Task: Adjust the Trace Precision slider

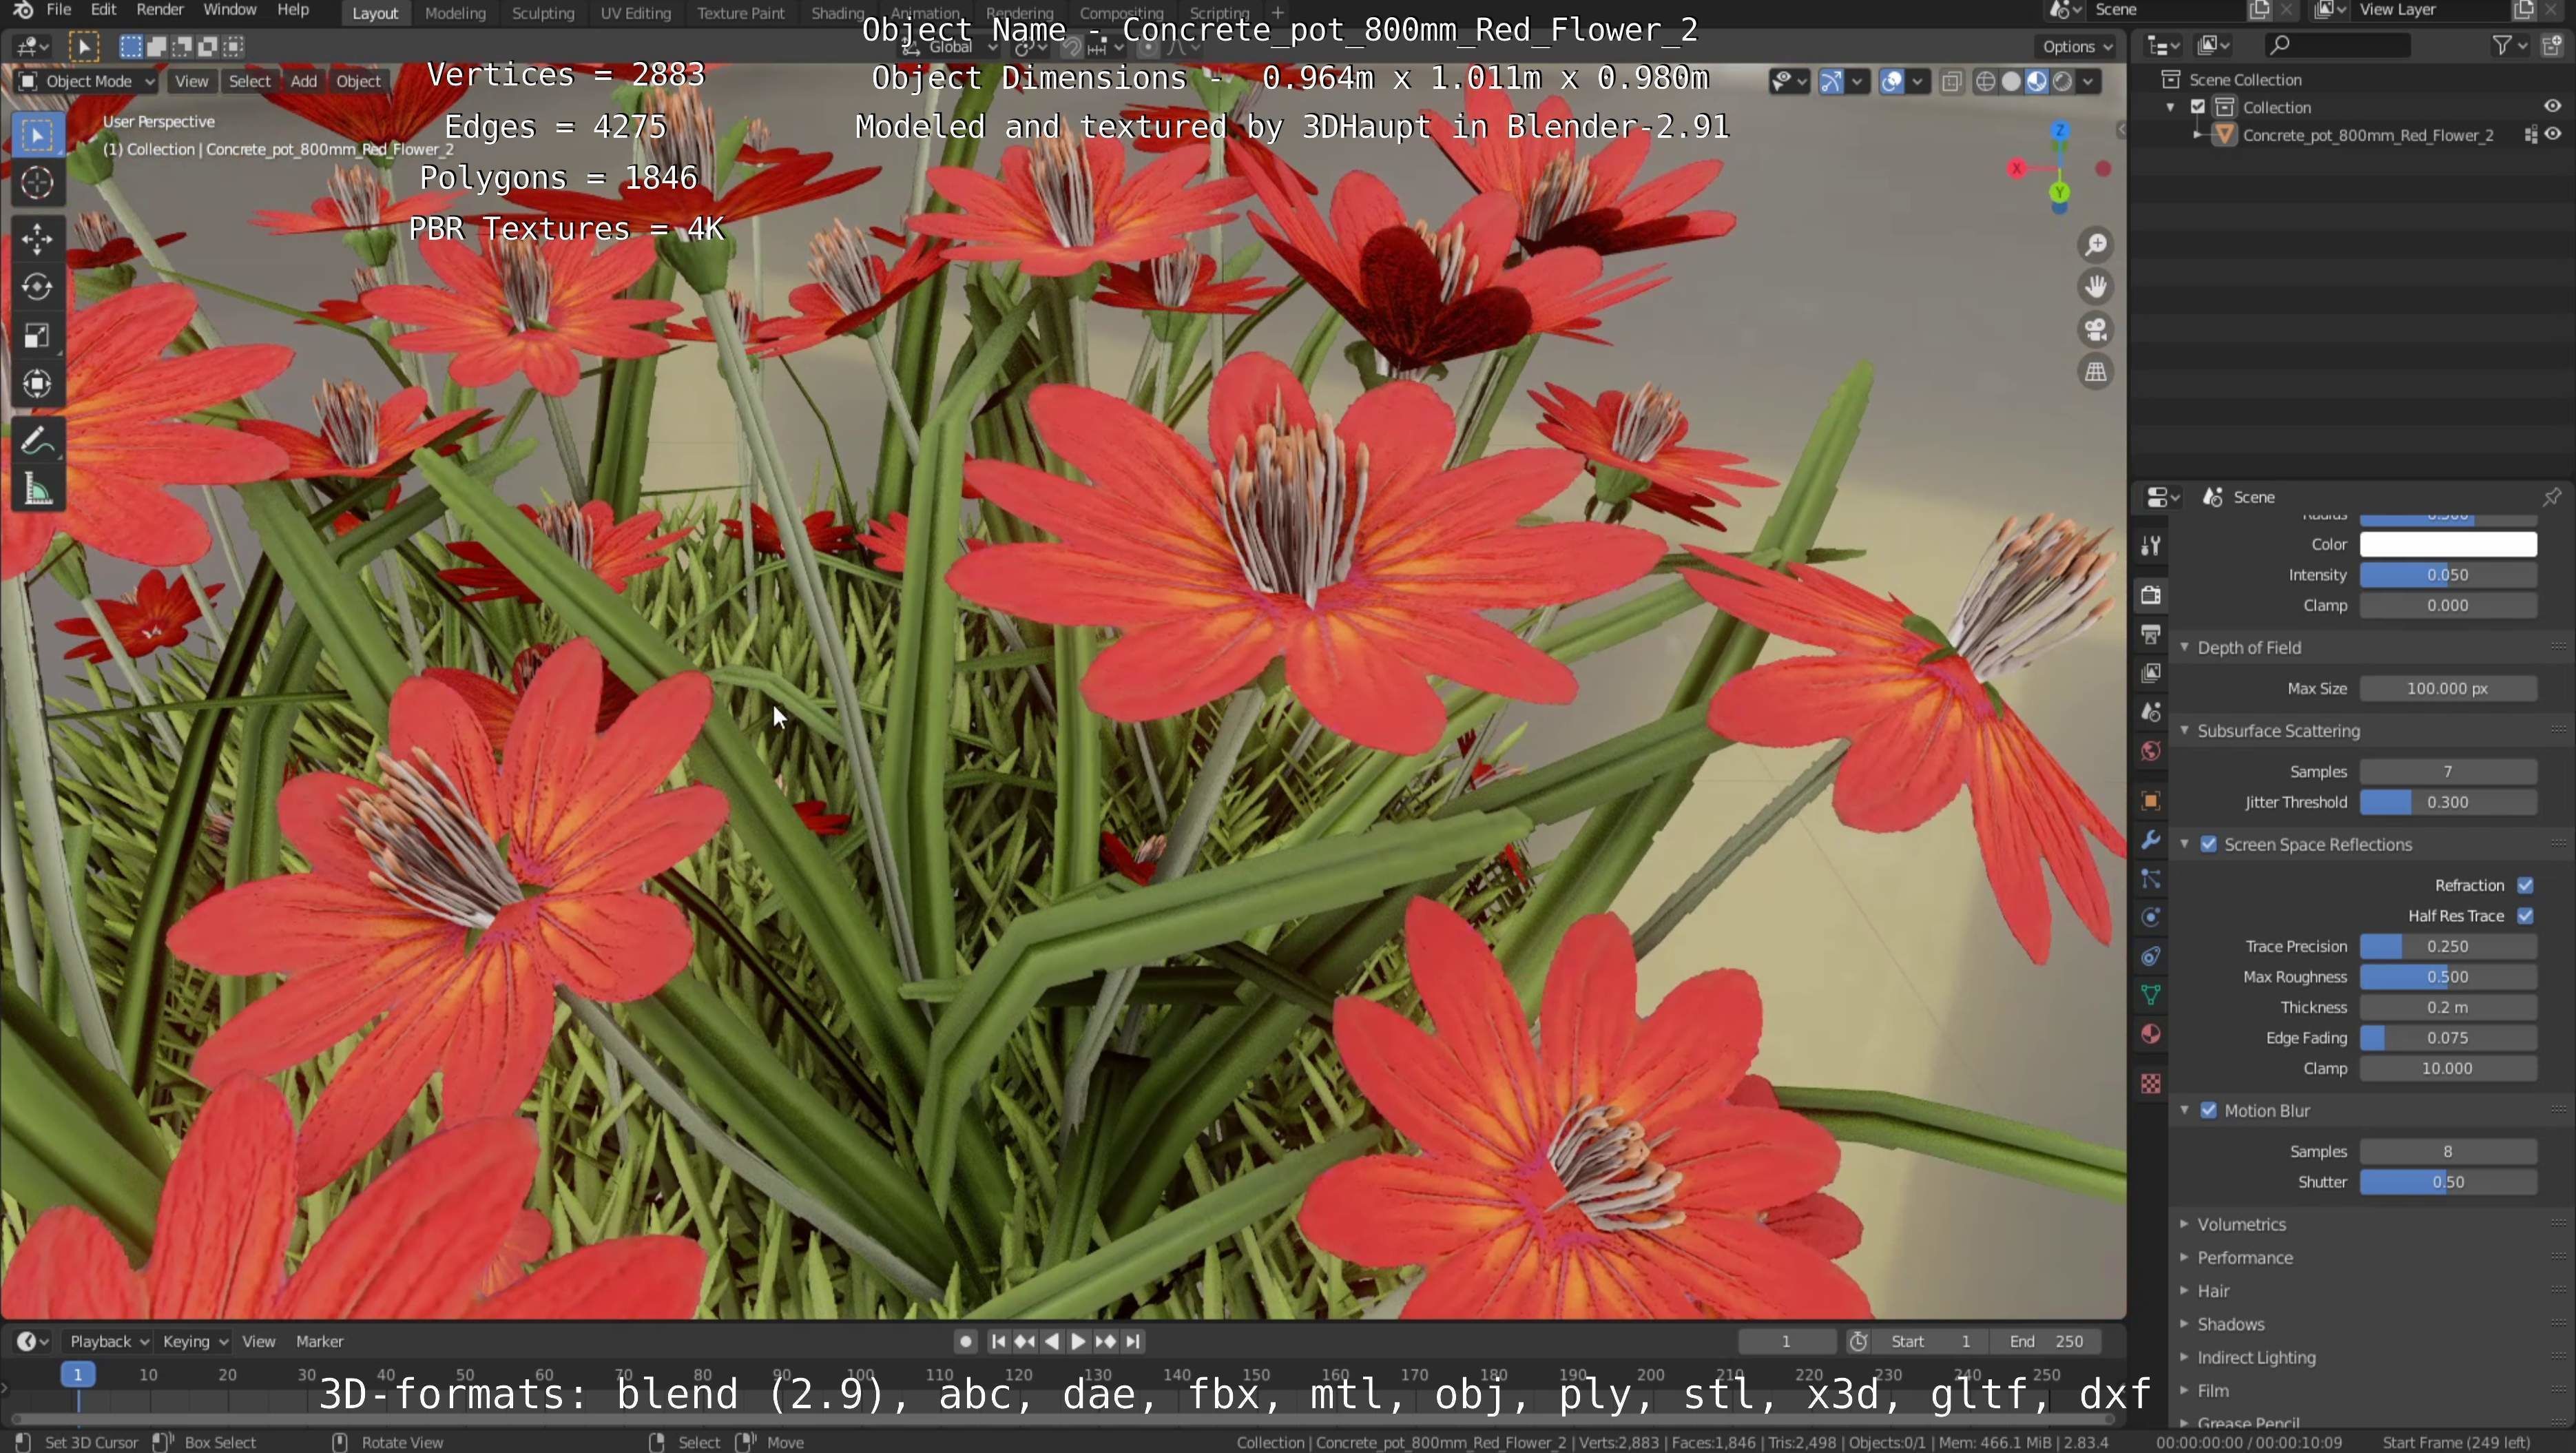Action: [x=2448, y=947]
